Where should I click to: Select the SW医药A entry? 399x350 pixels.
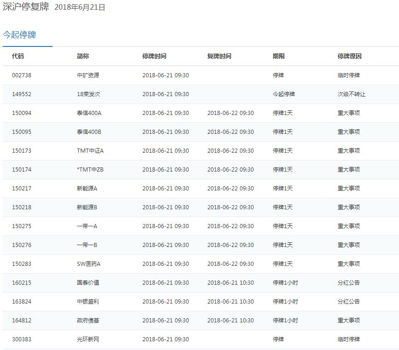(x=88, y=264)
